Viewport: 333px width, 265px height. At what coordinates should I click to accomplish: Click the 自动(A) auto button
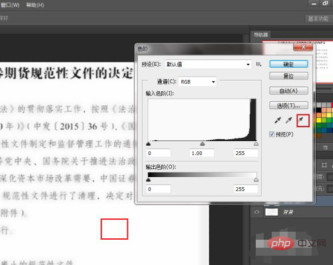point(288,91)
